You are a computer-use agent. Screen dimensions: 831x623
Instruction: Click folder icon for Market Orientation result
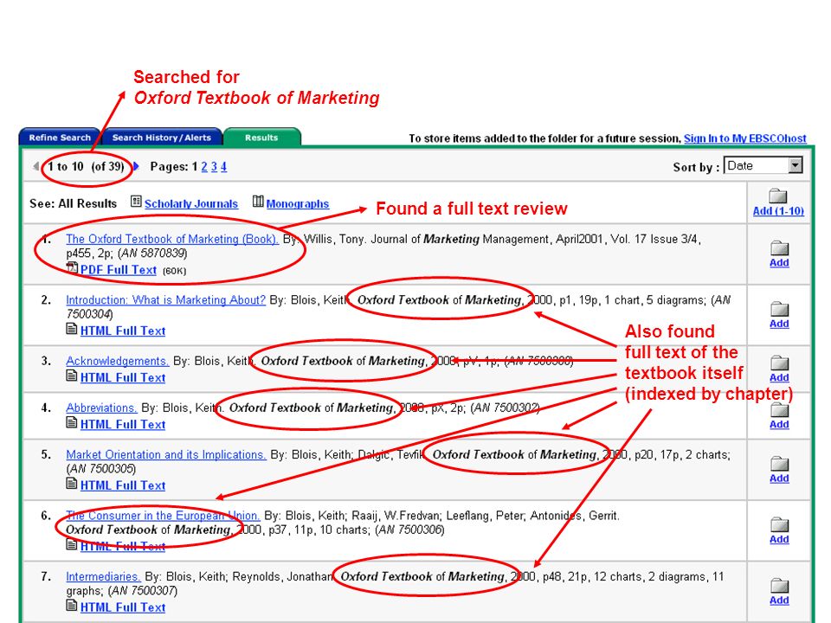pos(780,464)
